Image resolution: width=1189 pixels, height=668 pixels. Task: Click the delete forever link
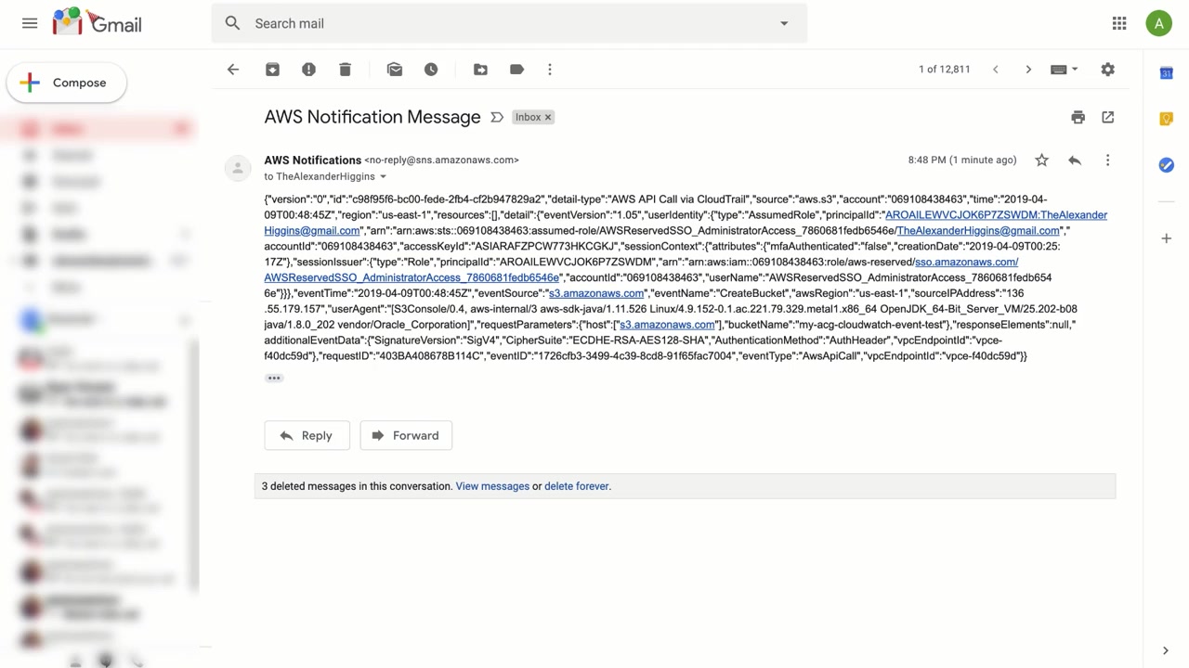(577, 486)
